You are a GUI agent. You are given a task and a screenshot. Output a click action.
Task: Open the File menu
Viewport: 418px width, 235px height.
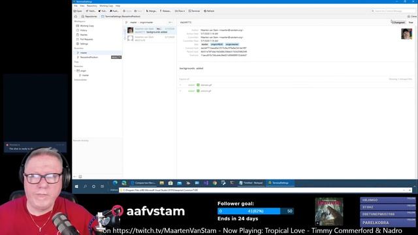click(x=76, y=6)
